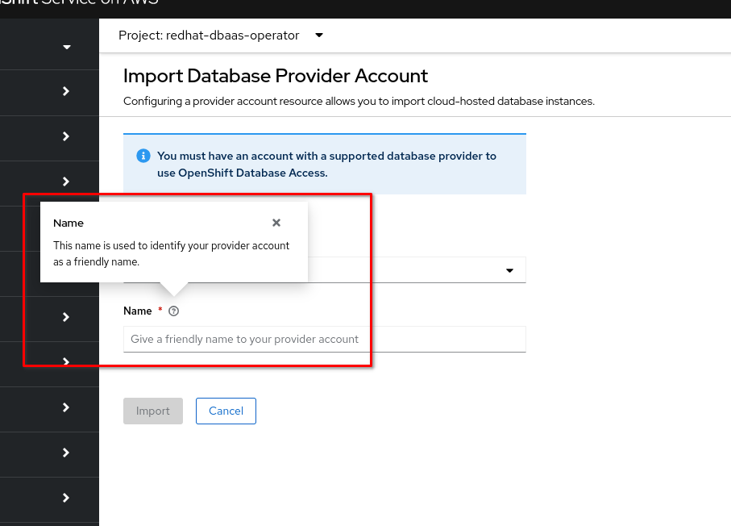Focus the friendly provider account name field
This screenshot has height=526, width=731.
tap(324, 339)
